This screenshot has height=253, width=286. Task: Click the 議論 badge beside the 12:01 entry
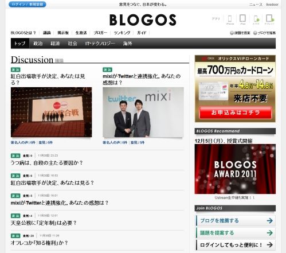point(15,216)
